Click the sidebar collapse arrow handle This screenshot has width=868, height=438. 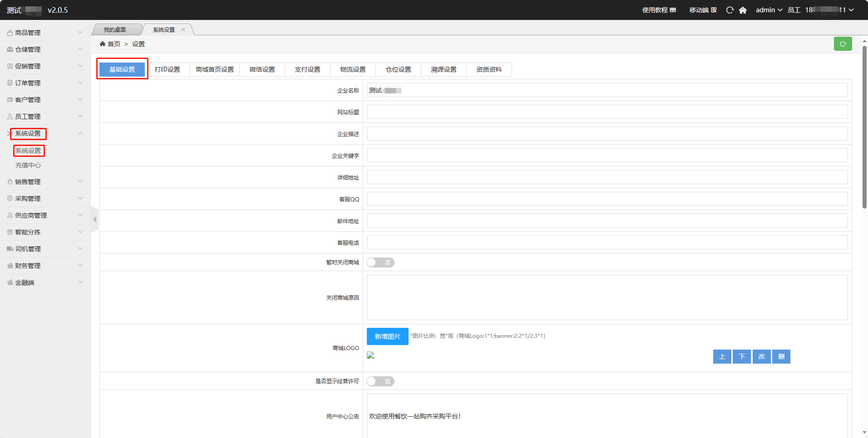(x=94, y=219)
